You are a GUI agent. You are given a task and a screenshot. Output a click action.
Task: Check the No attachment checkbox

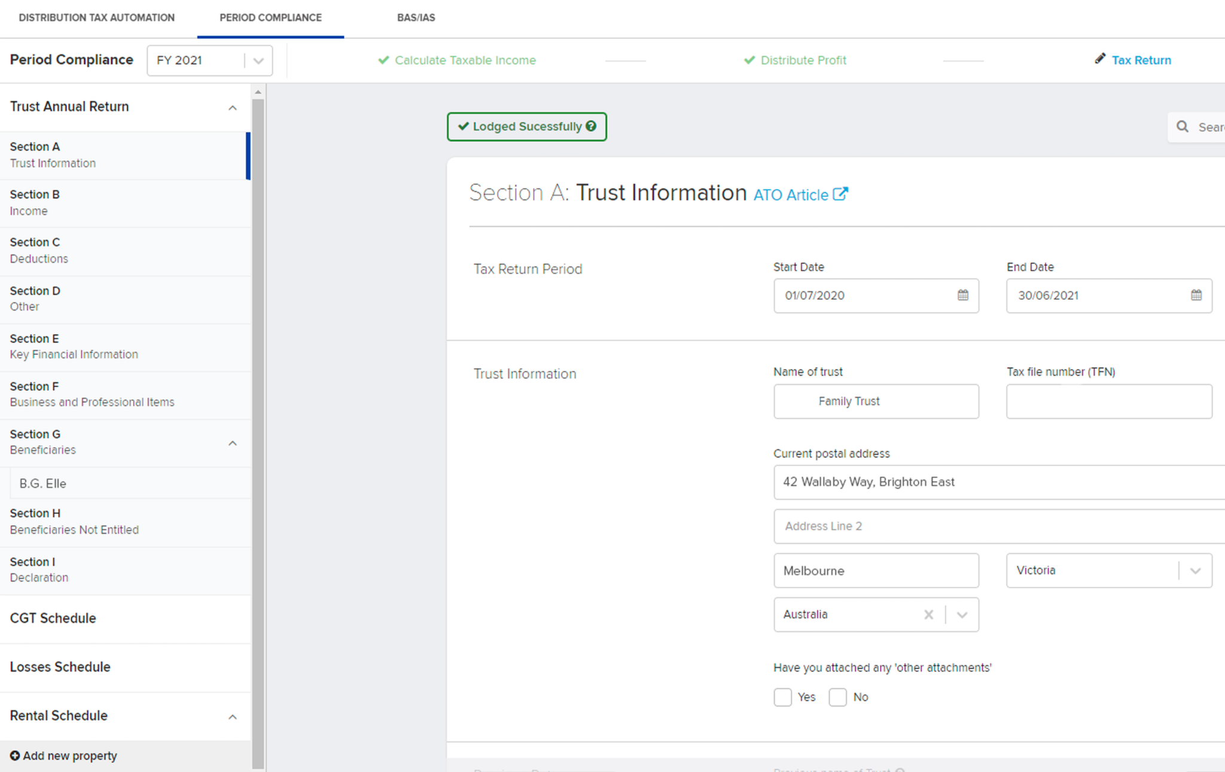point(838,697)
